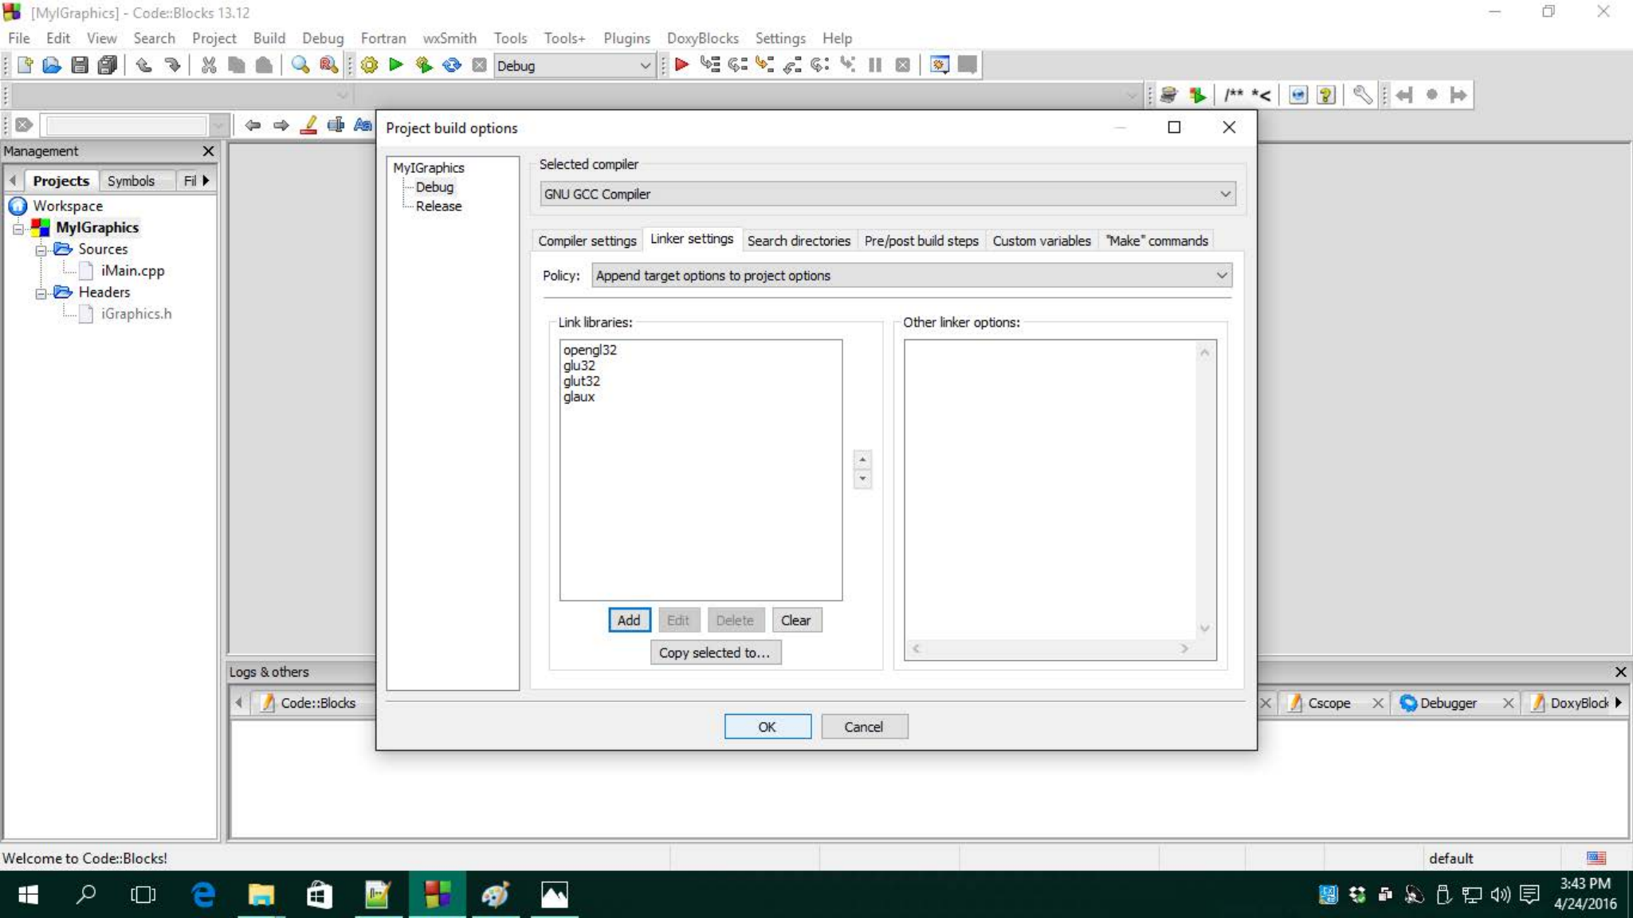Screen dimensions: 1633x918
Task: Collapse the Sources folder tree node
Action: [41, 250]
